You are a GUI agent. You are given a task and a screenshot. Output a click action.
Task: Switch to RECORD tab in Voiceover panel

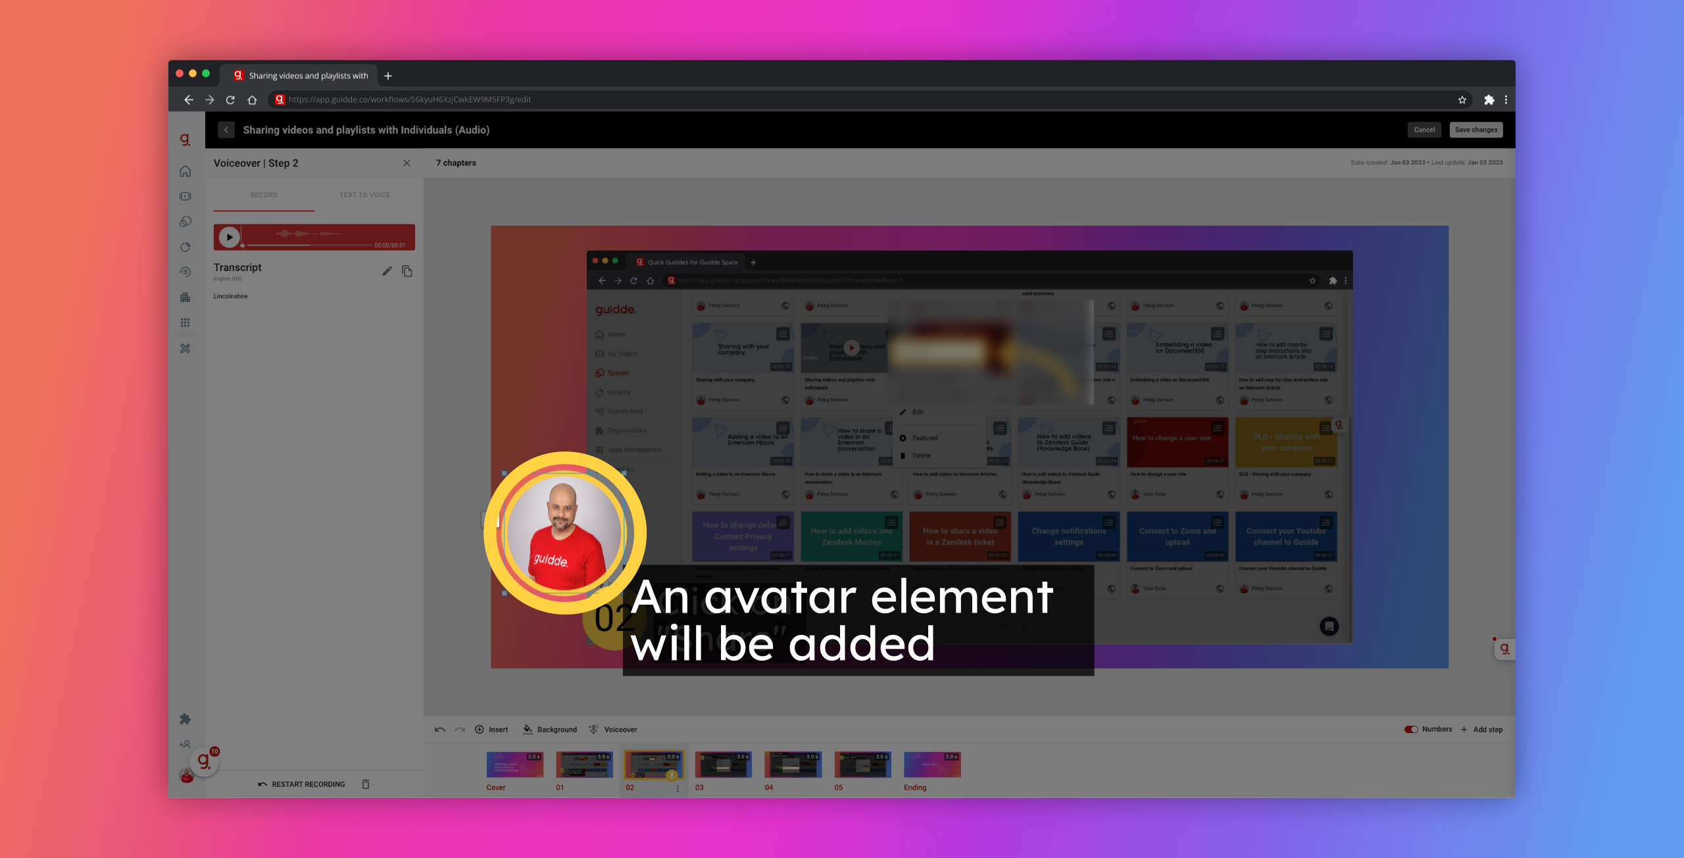[x=264, y=195]
